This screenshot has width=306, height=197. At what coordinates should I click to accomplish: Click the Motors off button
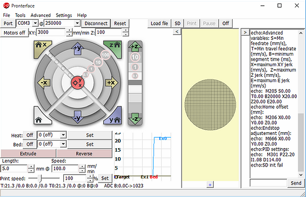tap(14, 33)
